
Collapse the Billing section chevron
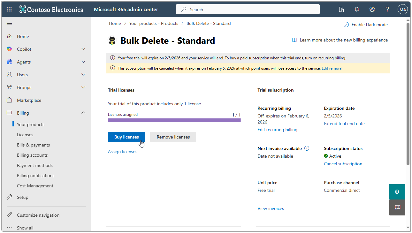tap(83, 113)
